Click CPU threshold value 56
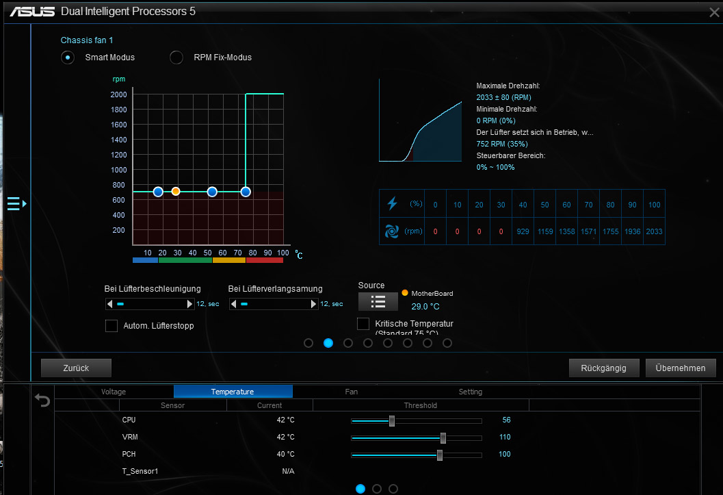Viewport: 723px width, 495px height. tap(506, 420)
